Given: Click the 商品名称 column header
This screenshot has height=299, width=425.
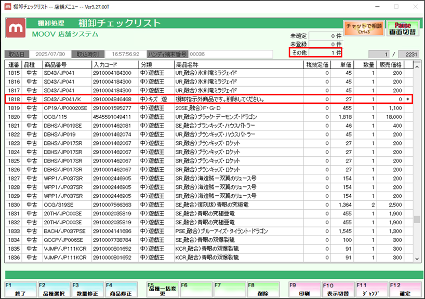Looking at the screenshot, I should point(239,65).
